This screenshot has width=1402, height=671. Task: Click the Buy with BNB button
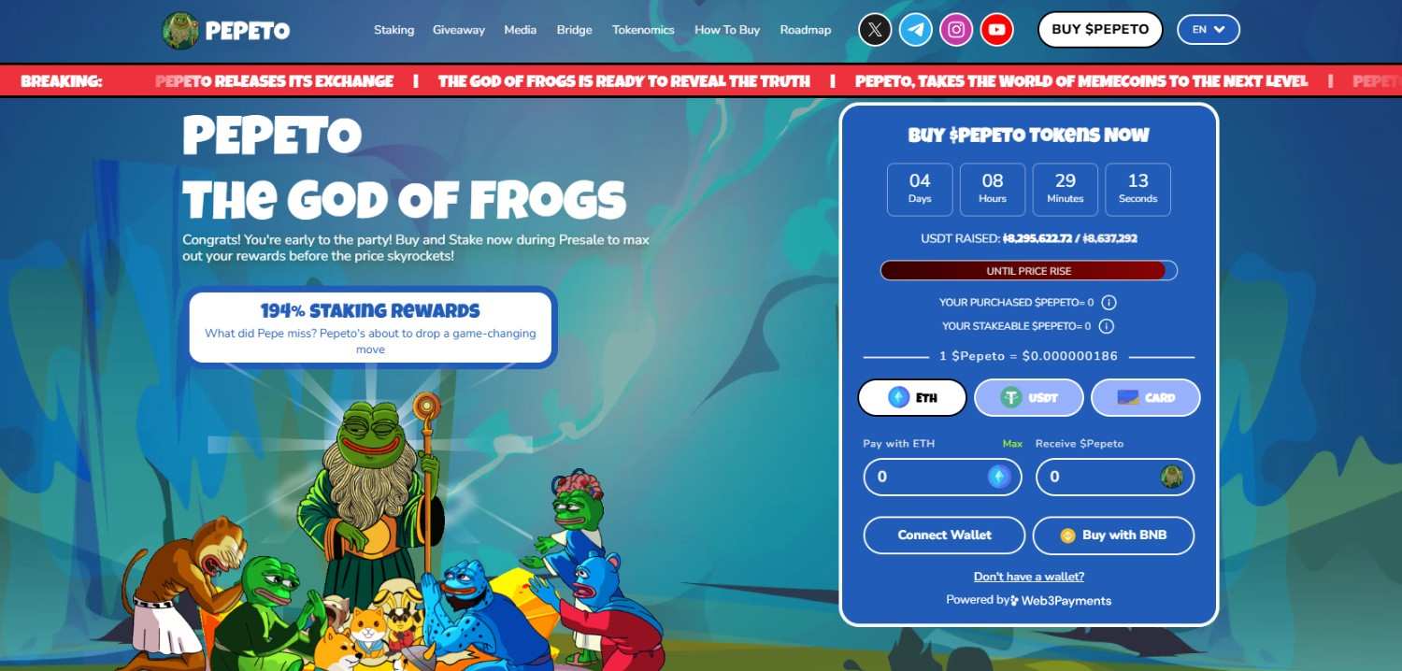(1113, 535)
